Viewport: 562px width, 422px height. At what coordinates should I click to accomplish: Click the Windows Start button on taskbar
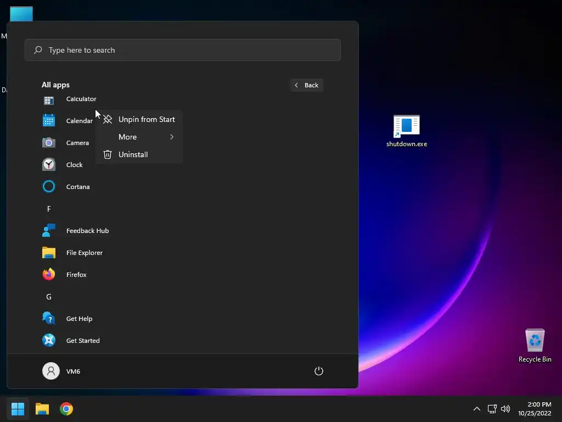[18, 409]
